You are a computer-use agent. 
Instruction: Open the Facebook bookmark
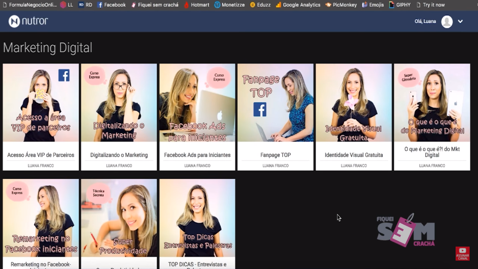pos(112,5)
